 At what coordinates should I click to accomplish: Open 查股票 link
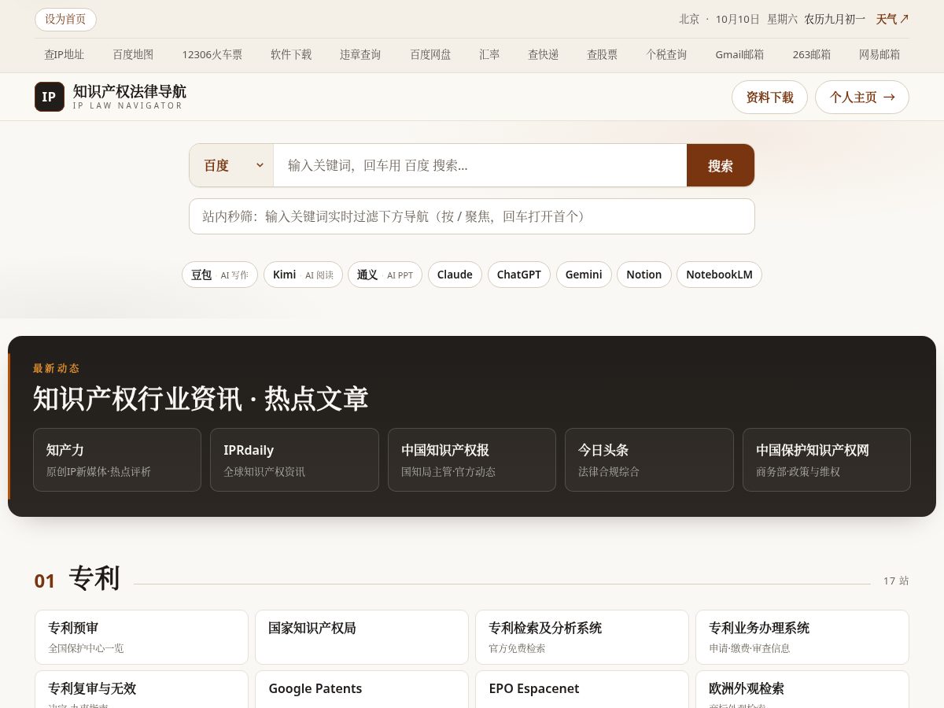click(602, 54)
